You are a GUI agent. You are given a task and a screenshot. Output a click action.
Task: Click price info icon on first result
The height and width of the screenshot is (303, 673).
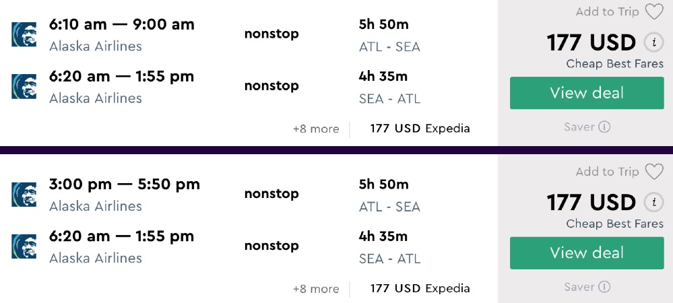(652, 43)
